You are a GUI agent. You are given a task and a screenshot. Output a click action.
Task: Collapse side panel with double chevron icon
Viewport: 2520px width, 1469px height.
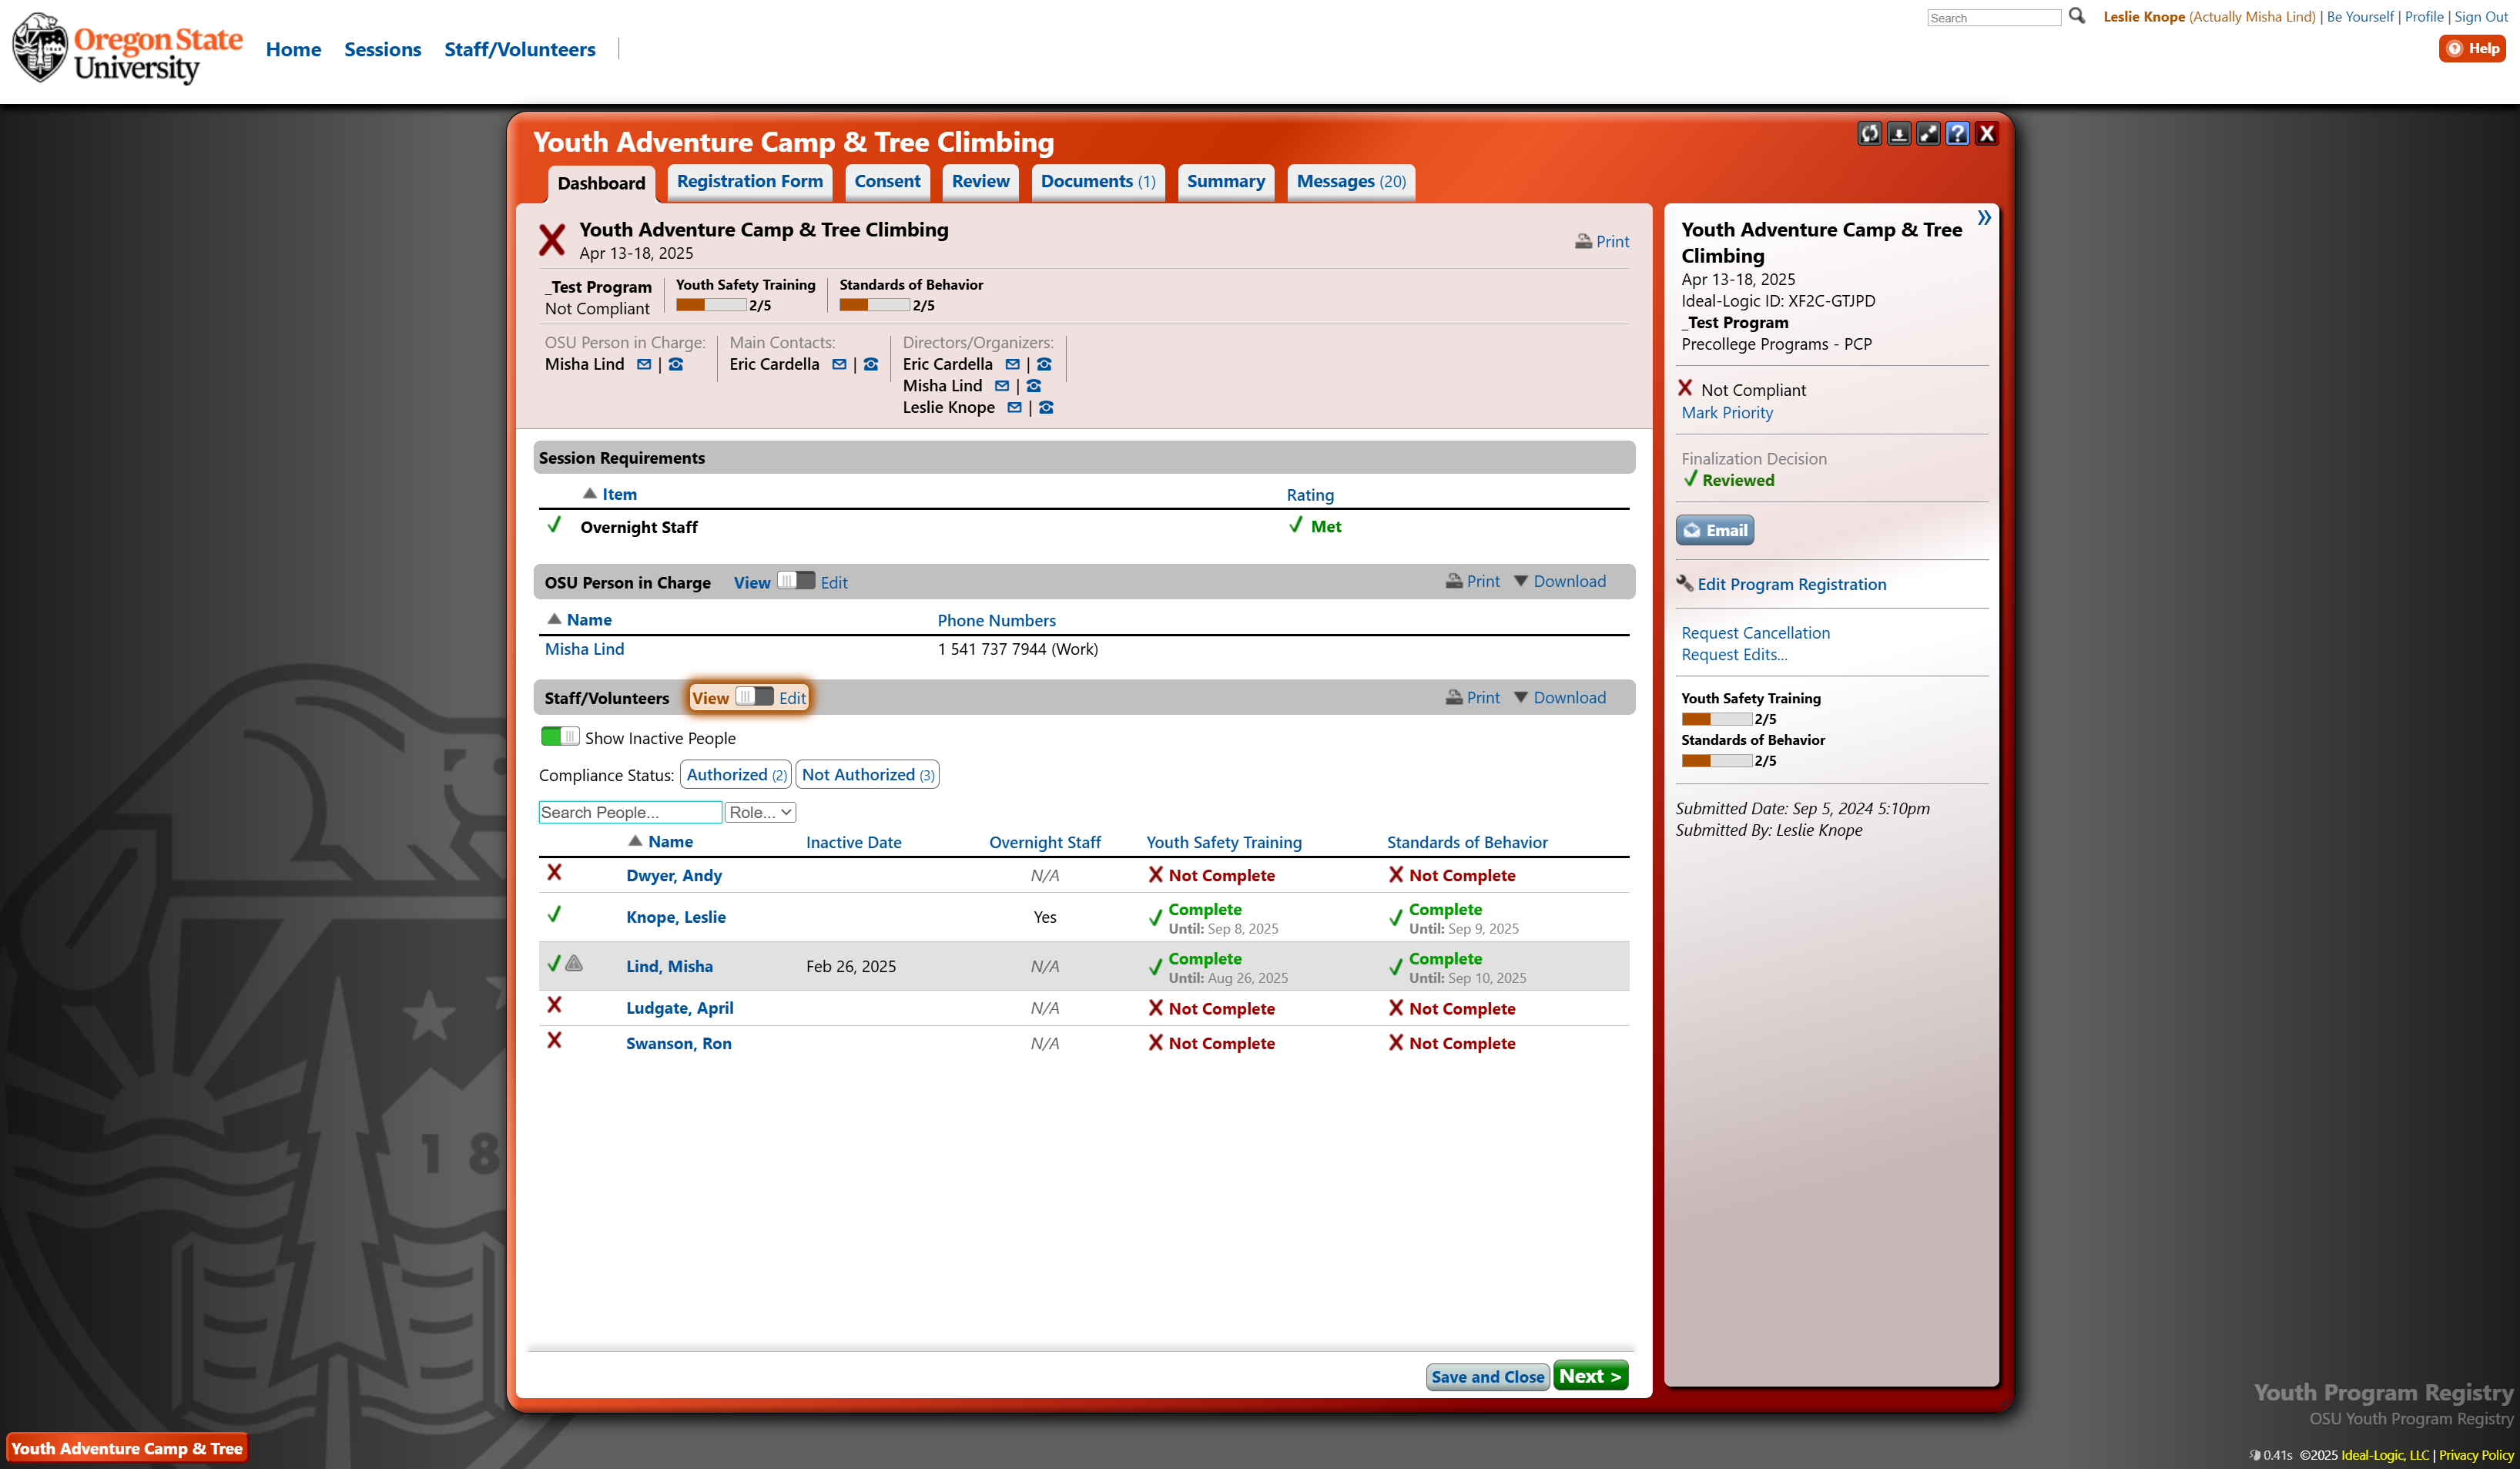1983,218
